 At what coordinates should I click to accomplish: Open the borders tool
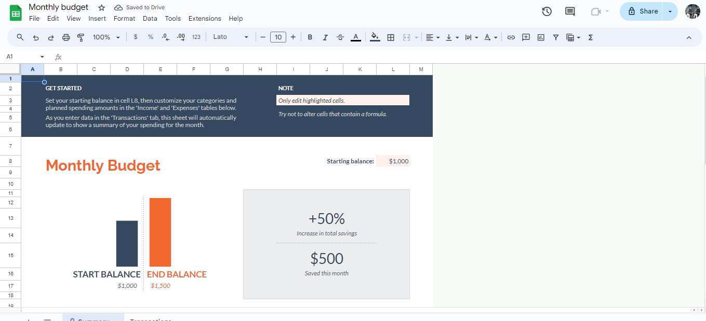[391, 37]
